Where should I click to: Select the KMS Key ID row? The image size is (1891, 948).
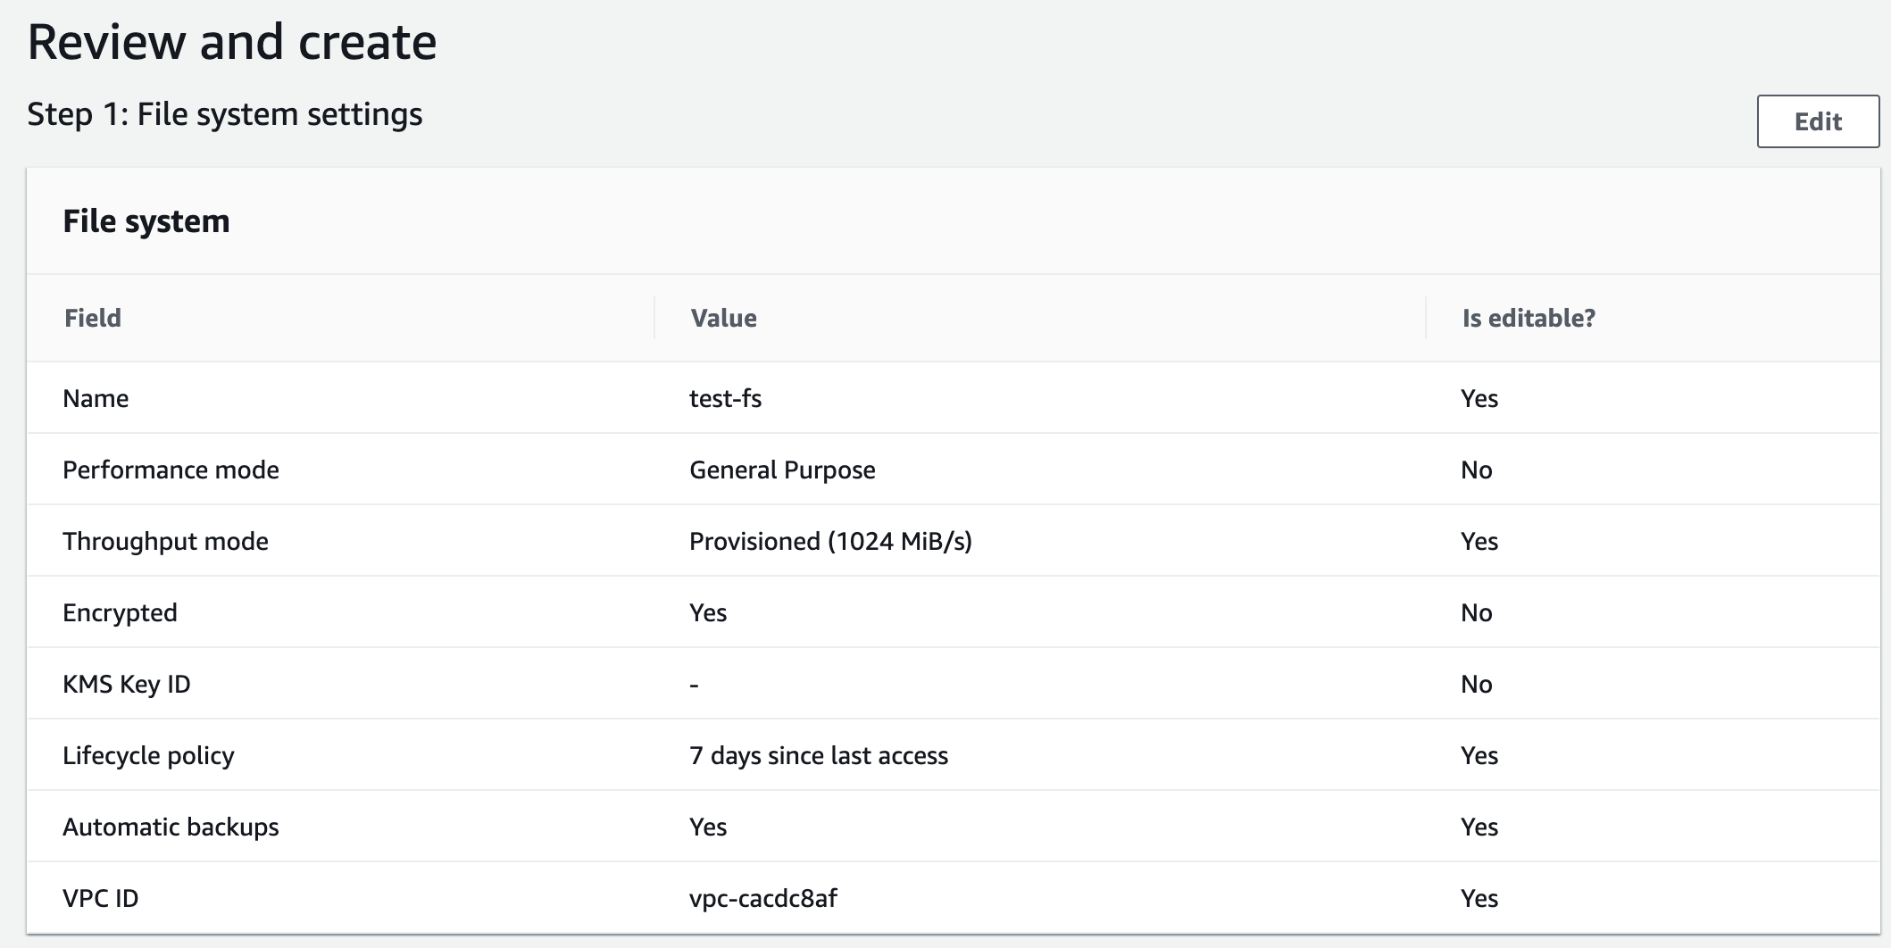click(126, 684)
